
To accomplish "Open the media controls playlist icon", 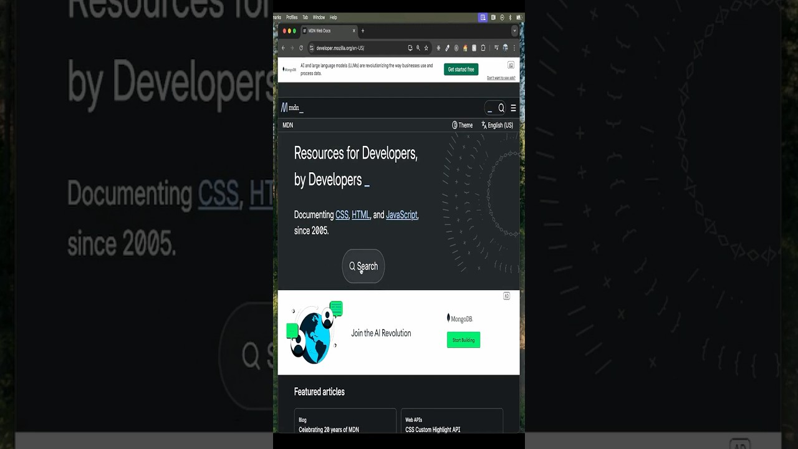I will pyautogui.click(x=496, y=47).
